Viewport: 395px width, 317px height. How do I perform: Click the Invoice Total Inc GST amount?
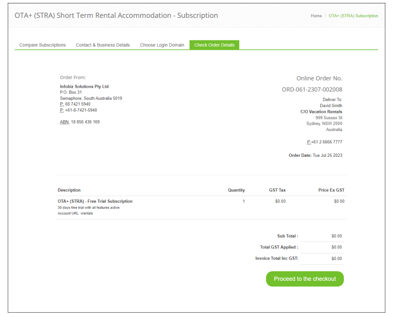[337, 259]
